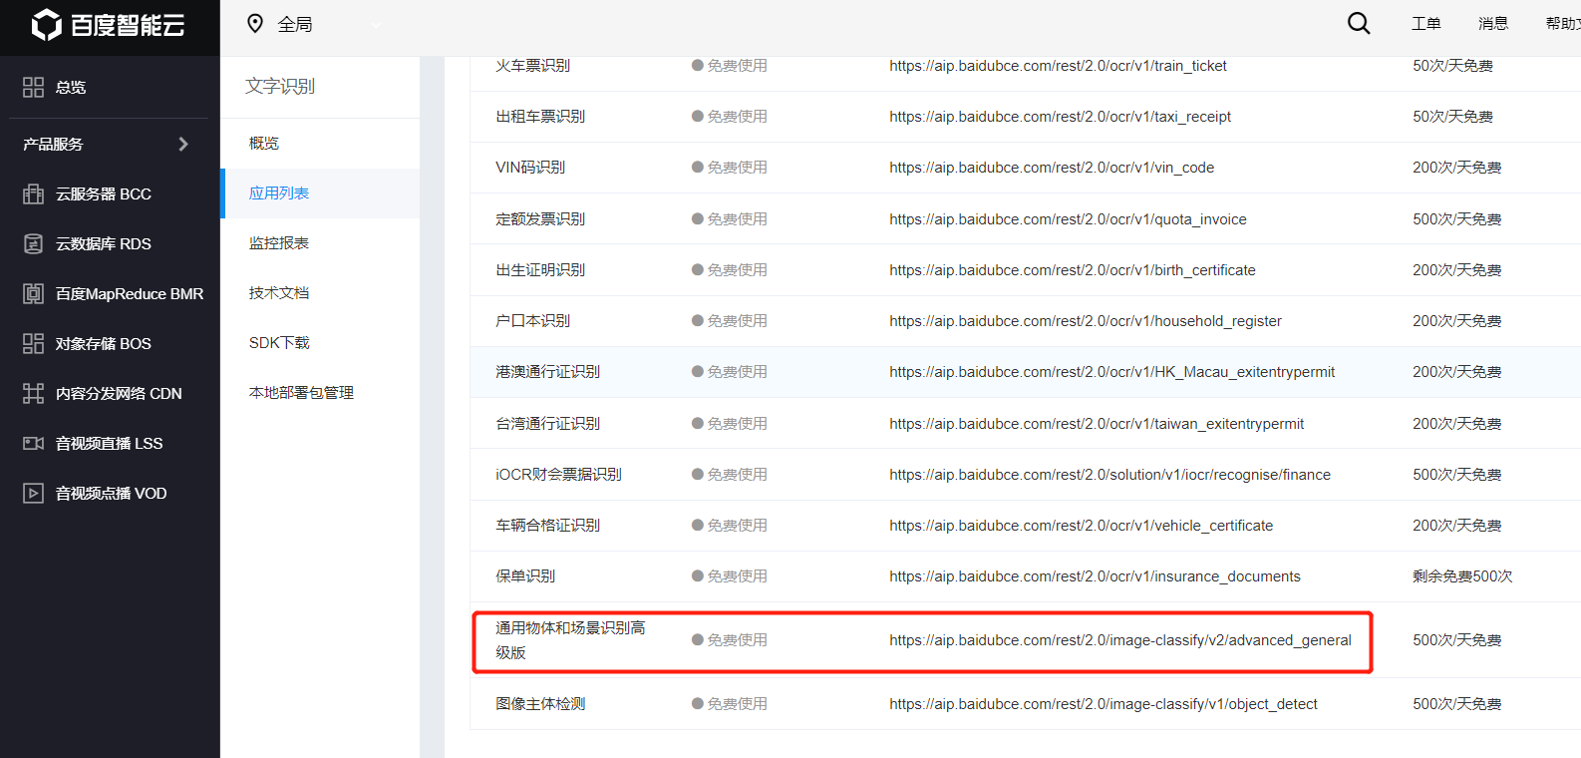
Task: Click the search magnifier icon
Action: [x=1359, y=23]
